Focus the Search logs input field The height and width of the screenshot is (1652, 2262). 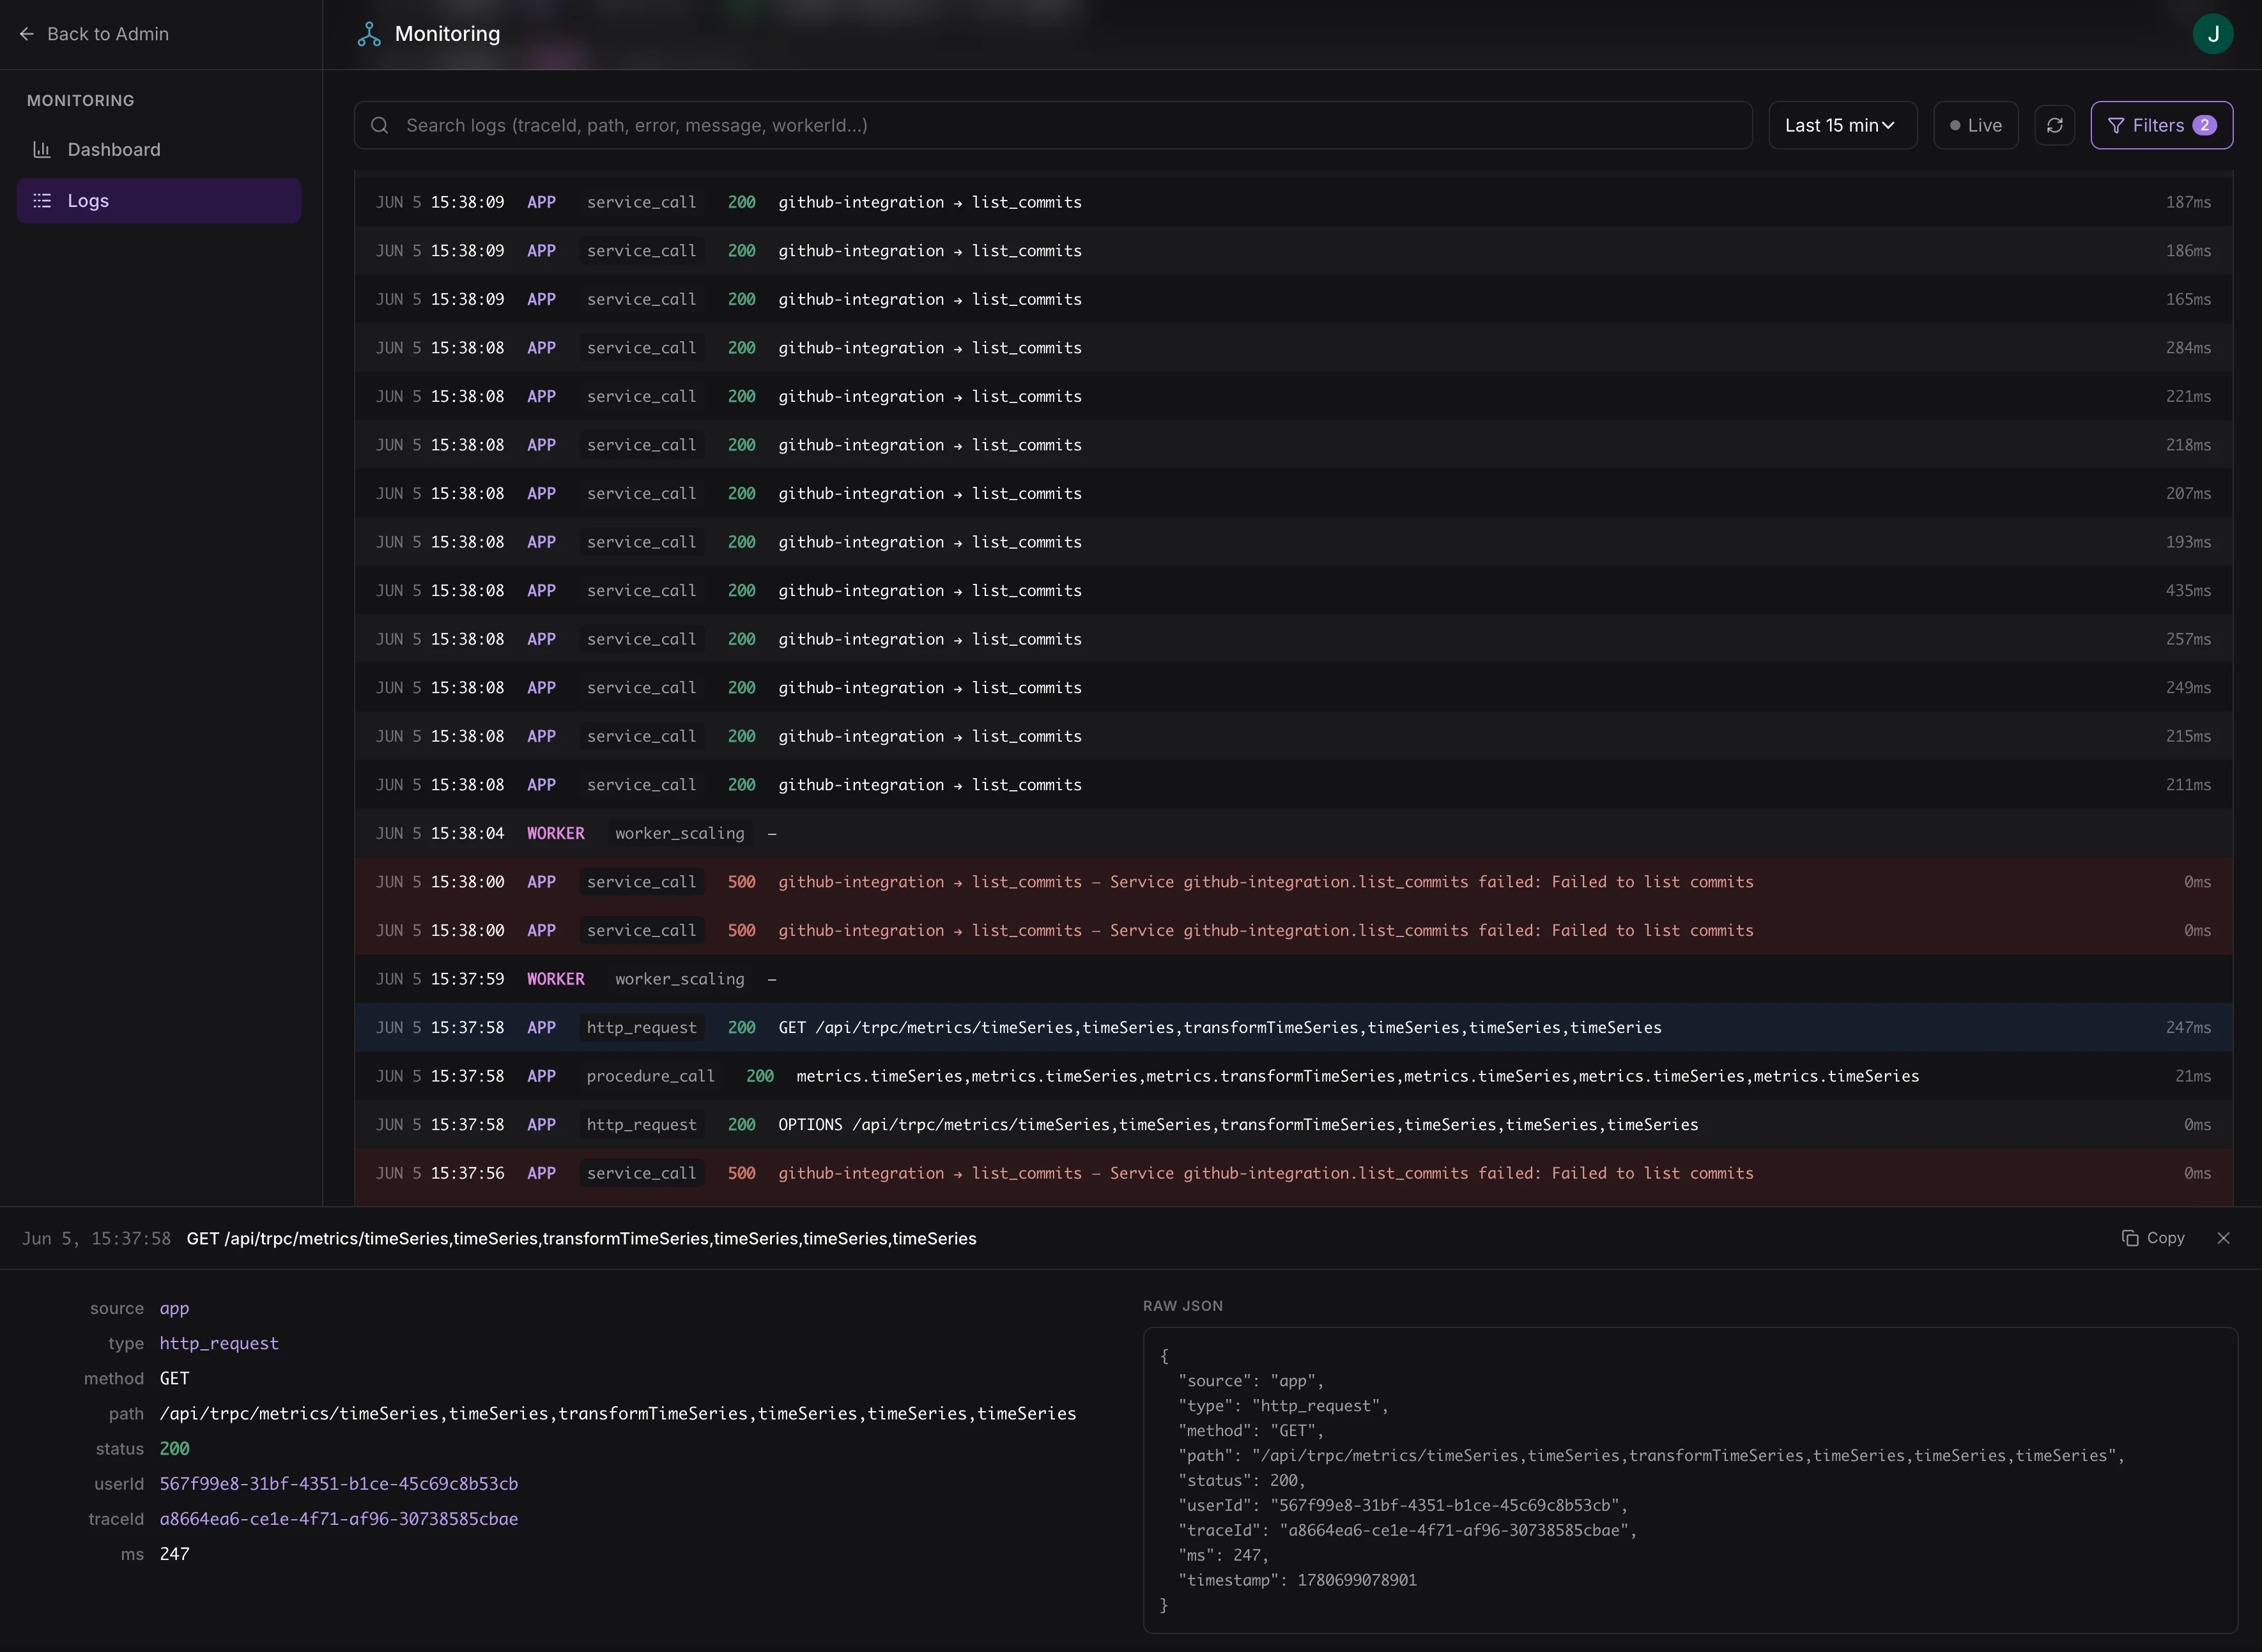1053,125
